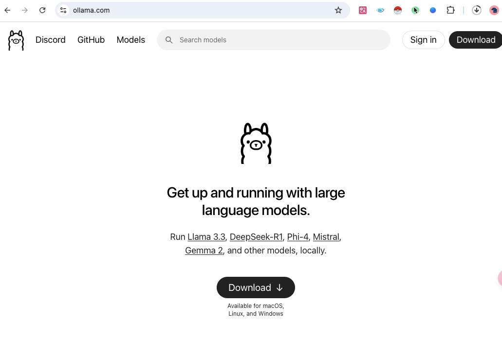Open the pink translate extension icon
This screenshot has height=359, width=502.
(363, 10)
